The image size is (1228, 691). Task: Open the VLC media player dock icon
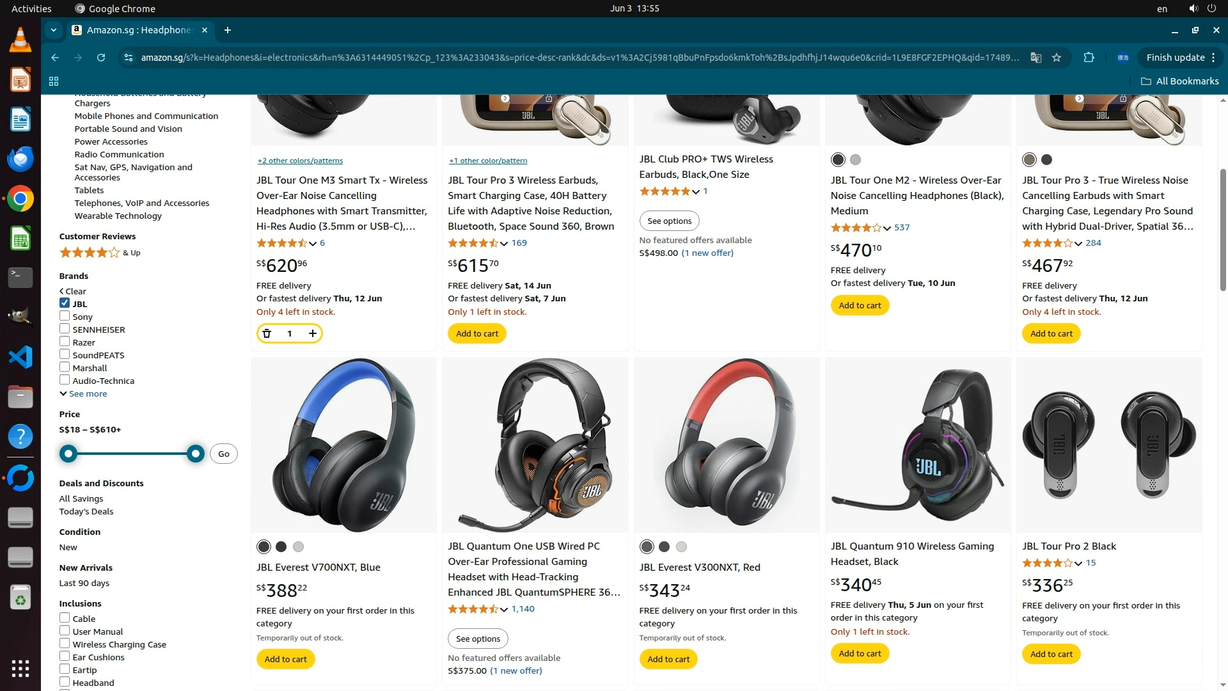click(x=20, y=40)
